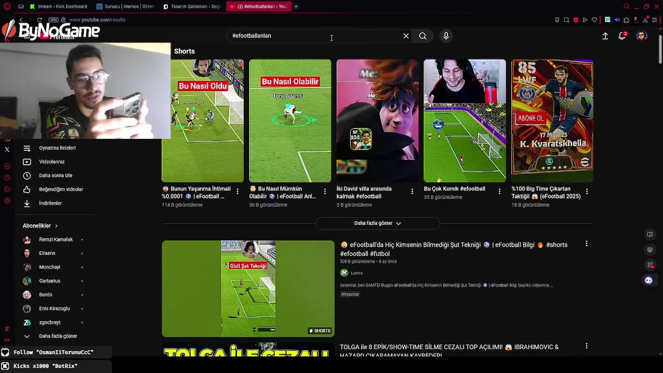Open options for %100 Big Time short
Viewport: 663px width, 373px height.
(587, 192)
